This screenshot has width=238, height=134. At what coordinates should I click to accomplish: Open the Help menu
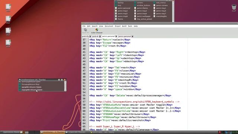coord(136,26)
